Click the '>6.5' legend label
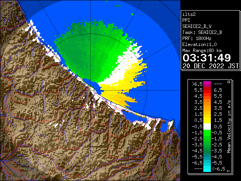 pyautogui.click(x=197, y=84)
